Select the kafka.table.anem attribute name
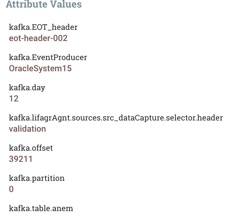Viewport: 233px width, 216px height. pyautogui.click(x=41, y=208)
